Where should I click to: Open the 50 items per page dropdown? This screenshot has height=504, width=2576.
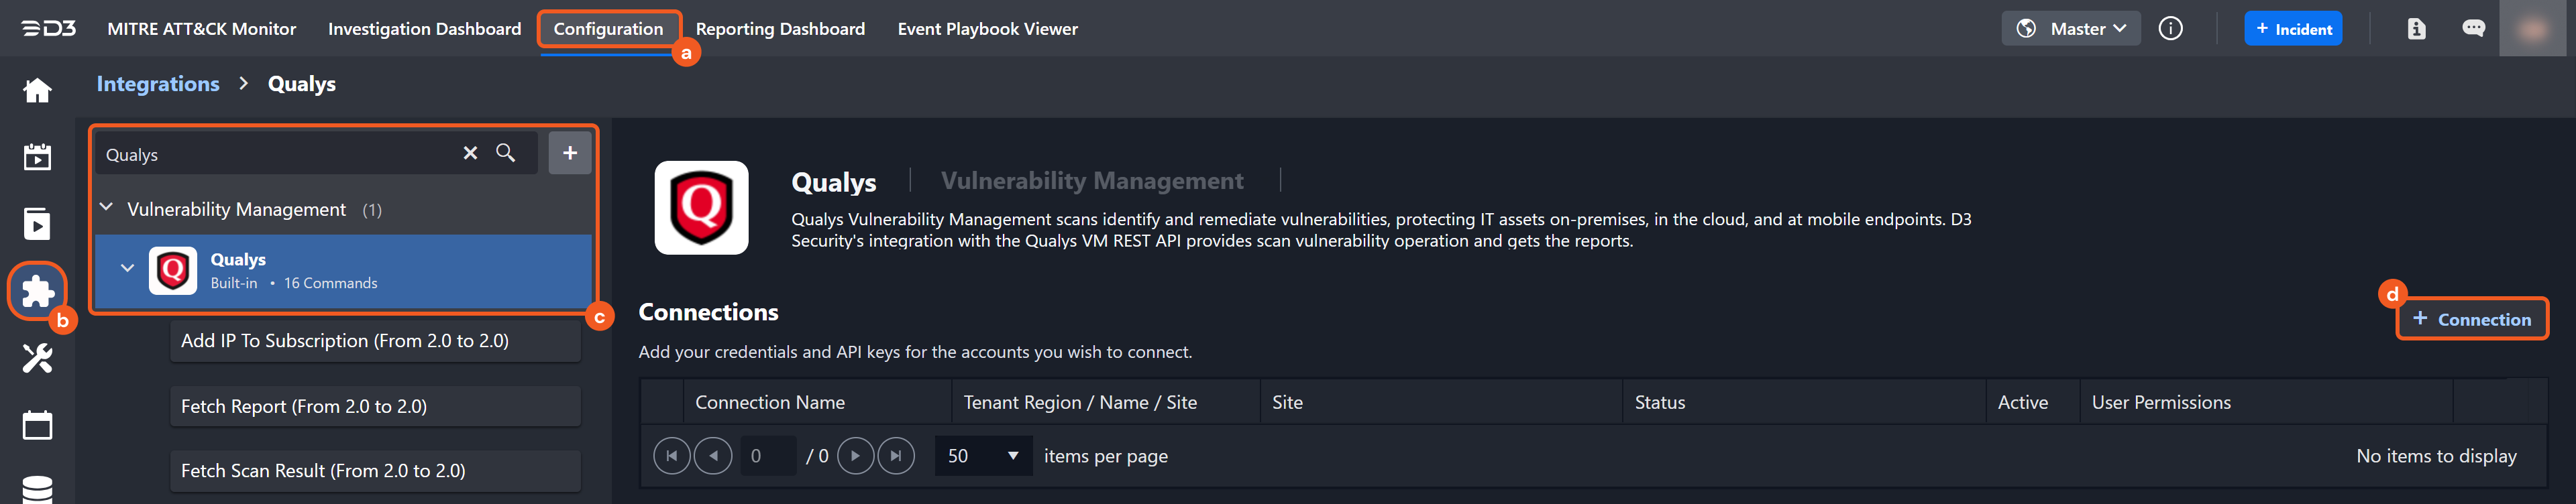coord(983,456)
